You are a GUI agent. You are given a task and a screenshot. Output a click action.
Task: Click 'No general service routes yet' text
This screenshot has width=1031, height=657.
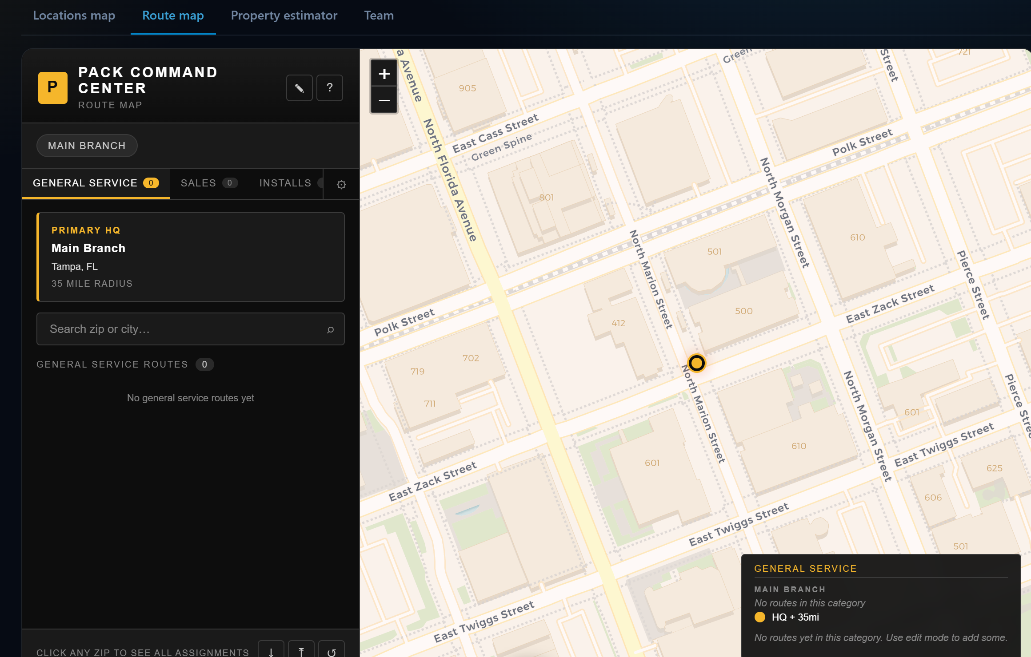(x=191, y=398)
